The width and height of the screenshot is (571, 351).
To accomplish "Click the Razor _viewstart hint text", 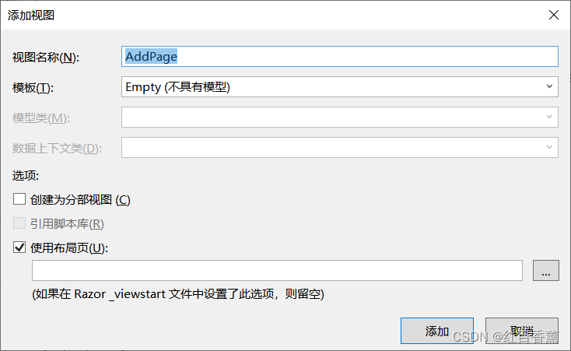I will (177, 295).
